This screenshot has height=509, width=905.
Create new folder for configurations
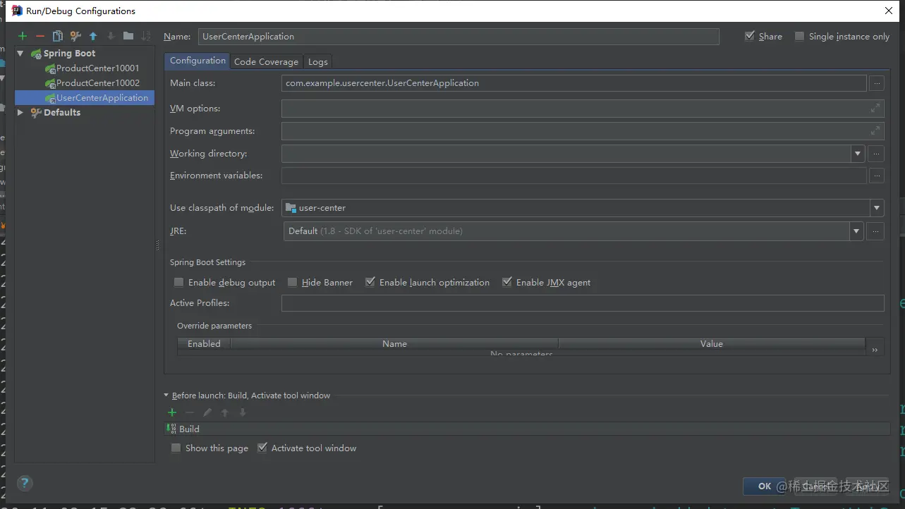pyautogui.click(x=128, y=36)
